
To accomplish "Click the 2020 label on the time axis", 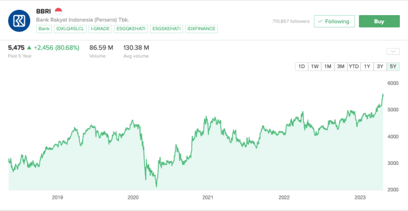I will pyautogui.click(x=133, y=198).
